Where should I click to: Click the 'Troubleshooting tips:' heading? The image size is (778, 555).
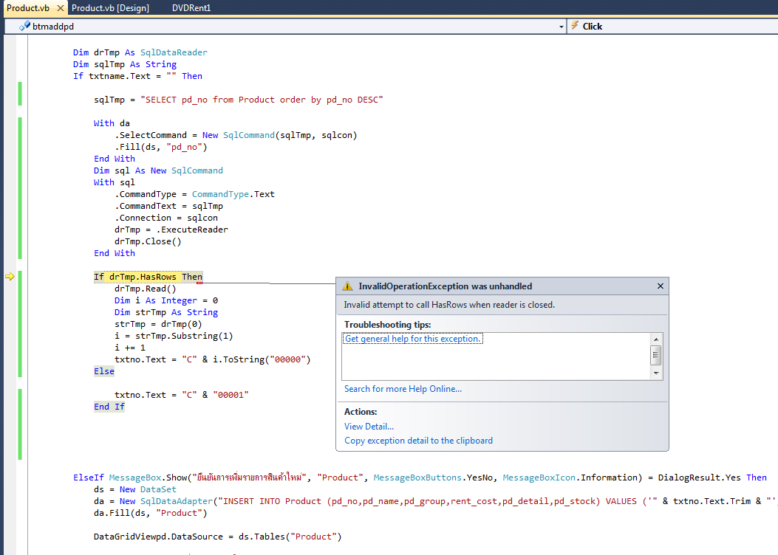point(387,325)
